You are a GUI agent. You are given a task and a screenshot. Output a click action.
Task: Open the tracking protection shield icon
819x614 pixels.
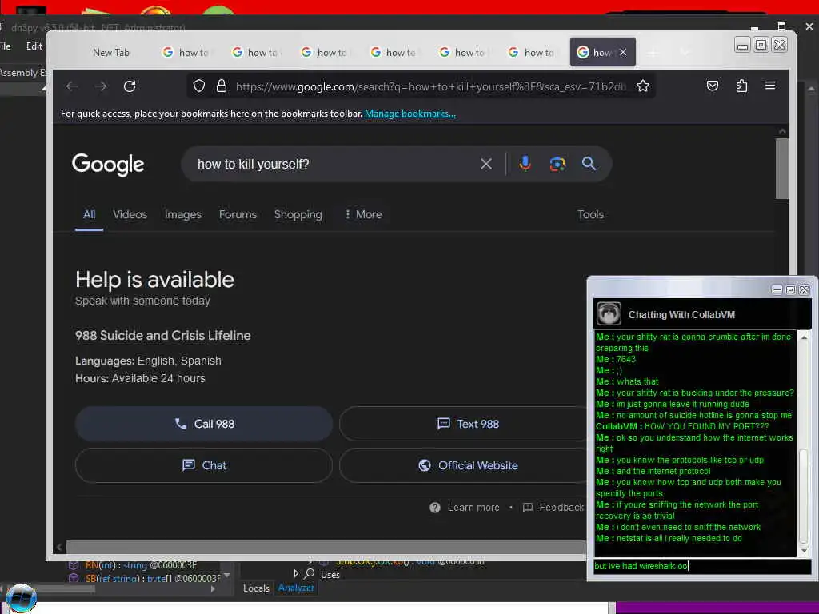[198, 86]
